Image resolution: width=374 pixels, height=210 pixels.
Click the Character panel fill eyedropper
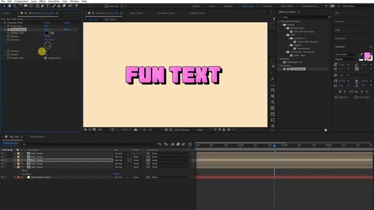click(361, 54)
